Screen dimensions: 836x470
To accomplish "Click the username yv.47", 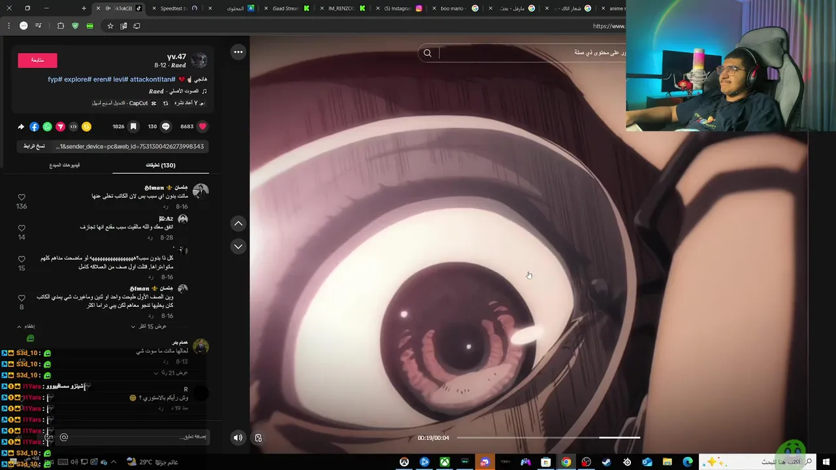I will (176, 57).
